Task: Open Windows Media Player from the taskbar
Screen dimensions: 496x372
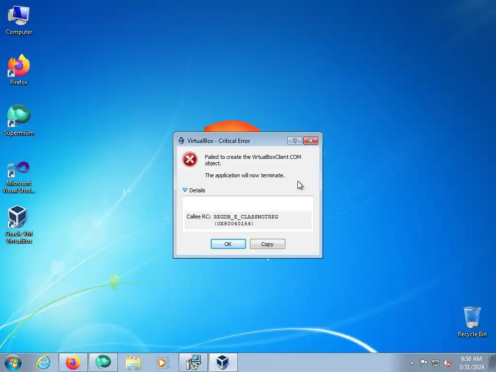Action: tap(163, 362)
